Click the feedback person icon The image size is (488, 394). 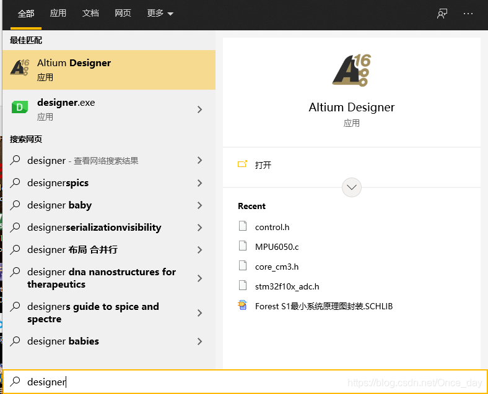(x=442, y=14)
